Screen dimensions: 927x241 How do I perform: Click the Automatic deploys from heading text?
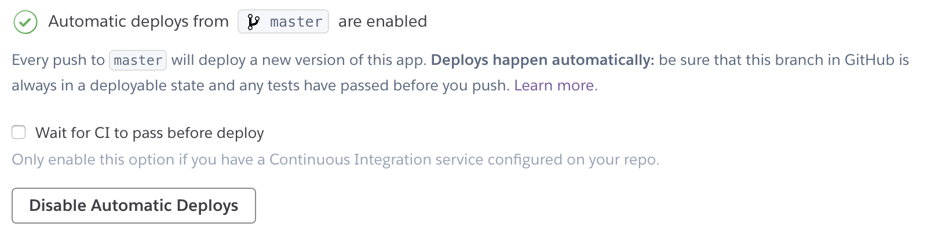pyautogui.click(x=138, y=22)
